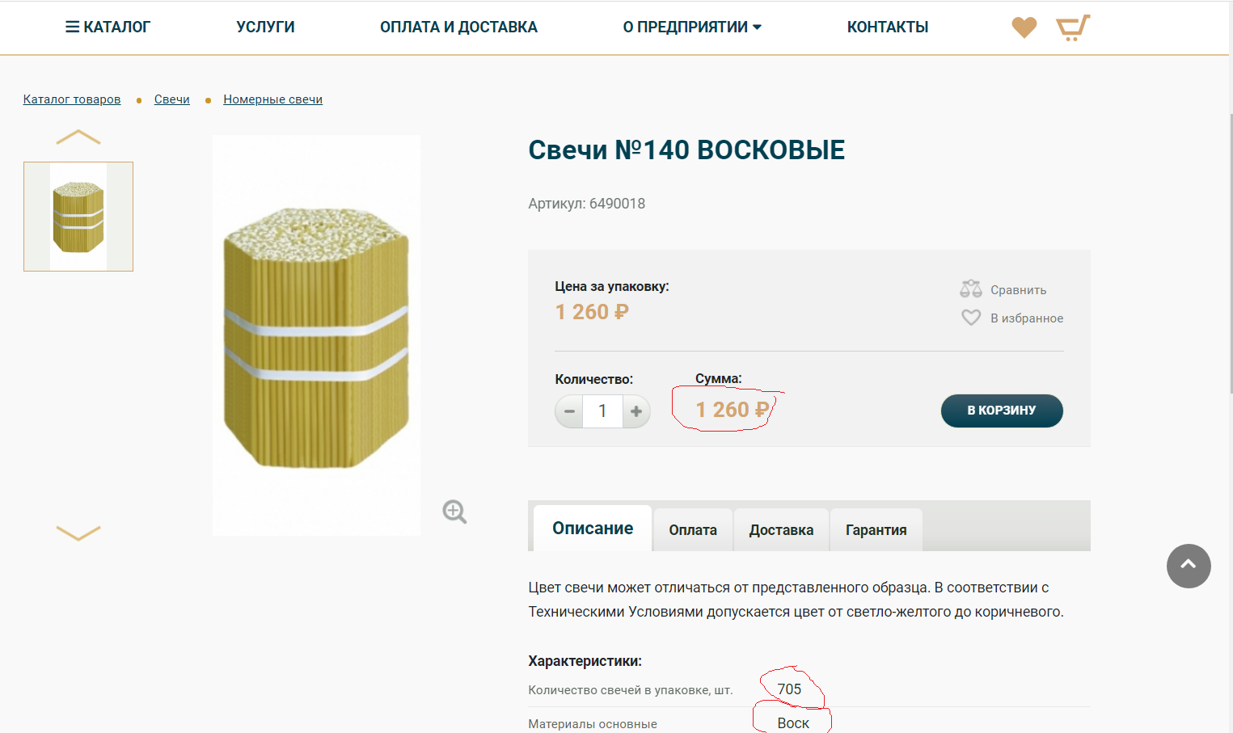
Task: Add item with В КОРЗИНУ button
Action: pyautogui.click(x=1002, y=411)
